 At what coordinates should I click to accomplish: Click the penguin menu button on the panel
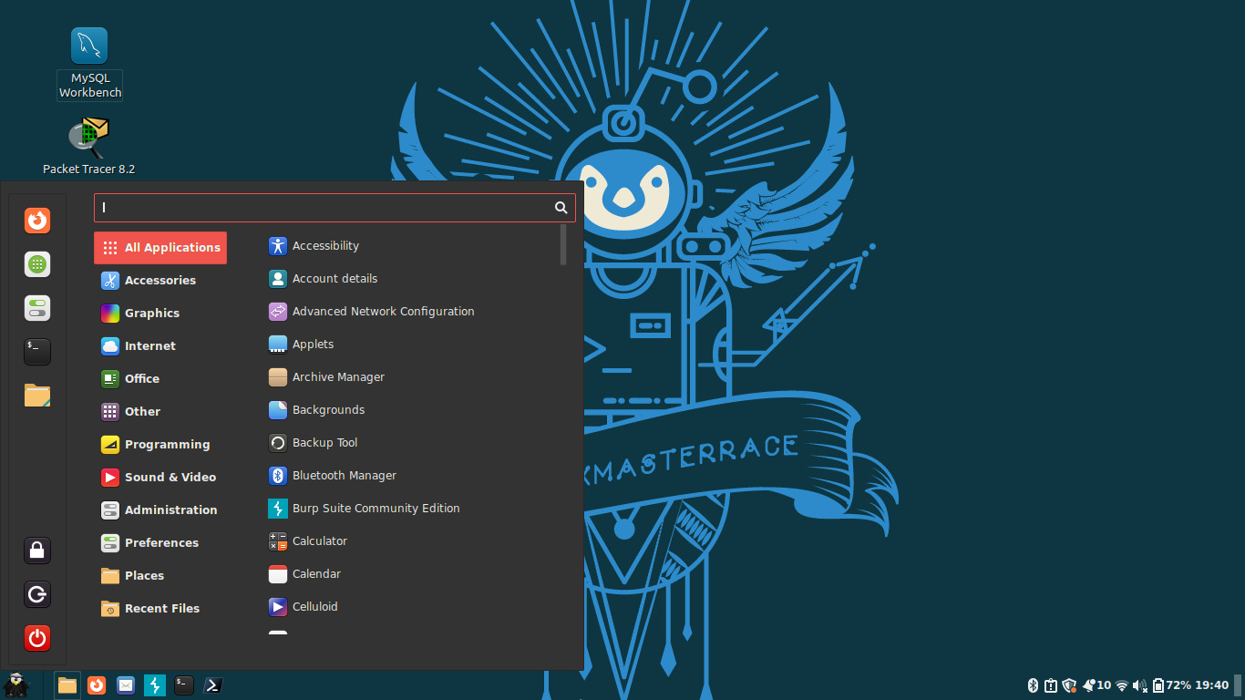(x=16, y=685)
